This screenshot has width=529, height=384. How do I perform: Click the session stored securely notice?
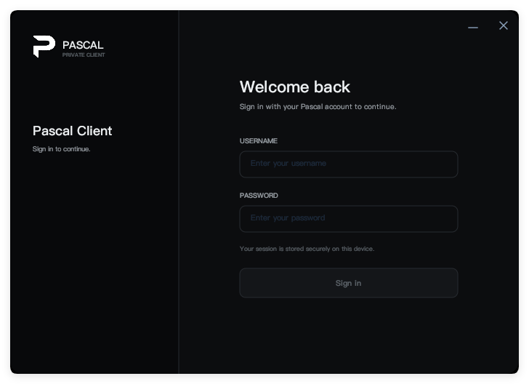[307, 249]
